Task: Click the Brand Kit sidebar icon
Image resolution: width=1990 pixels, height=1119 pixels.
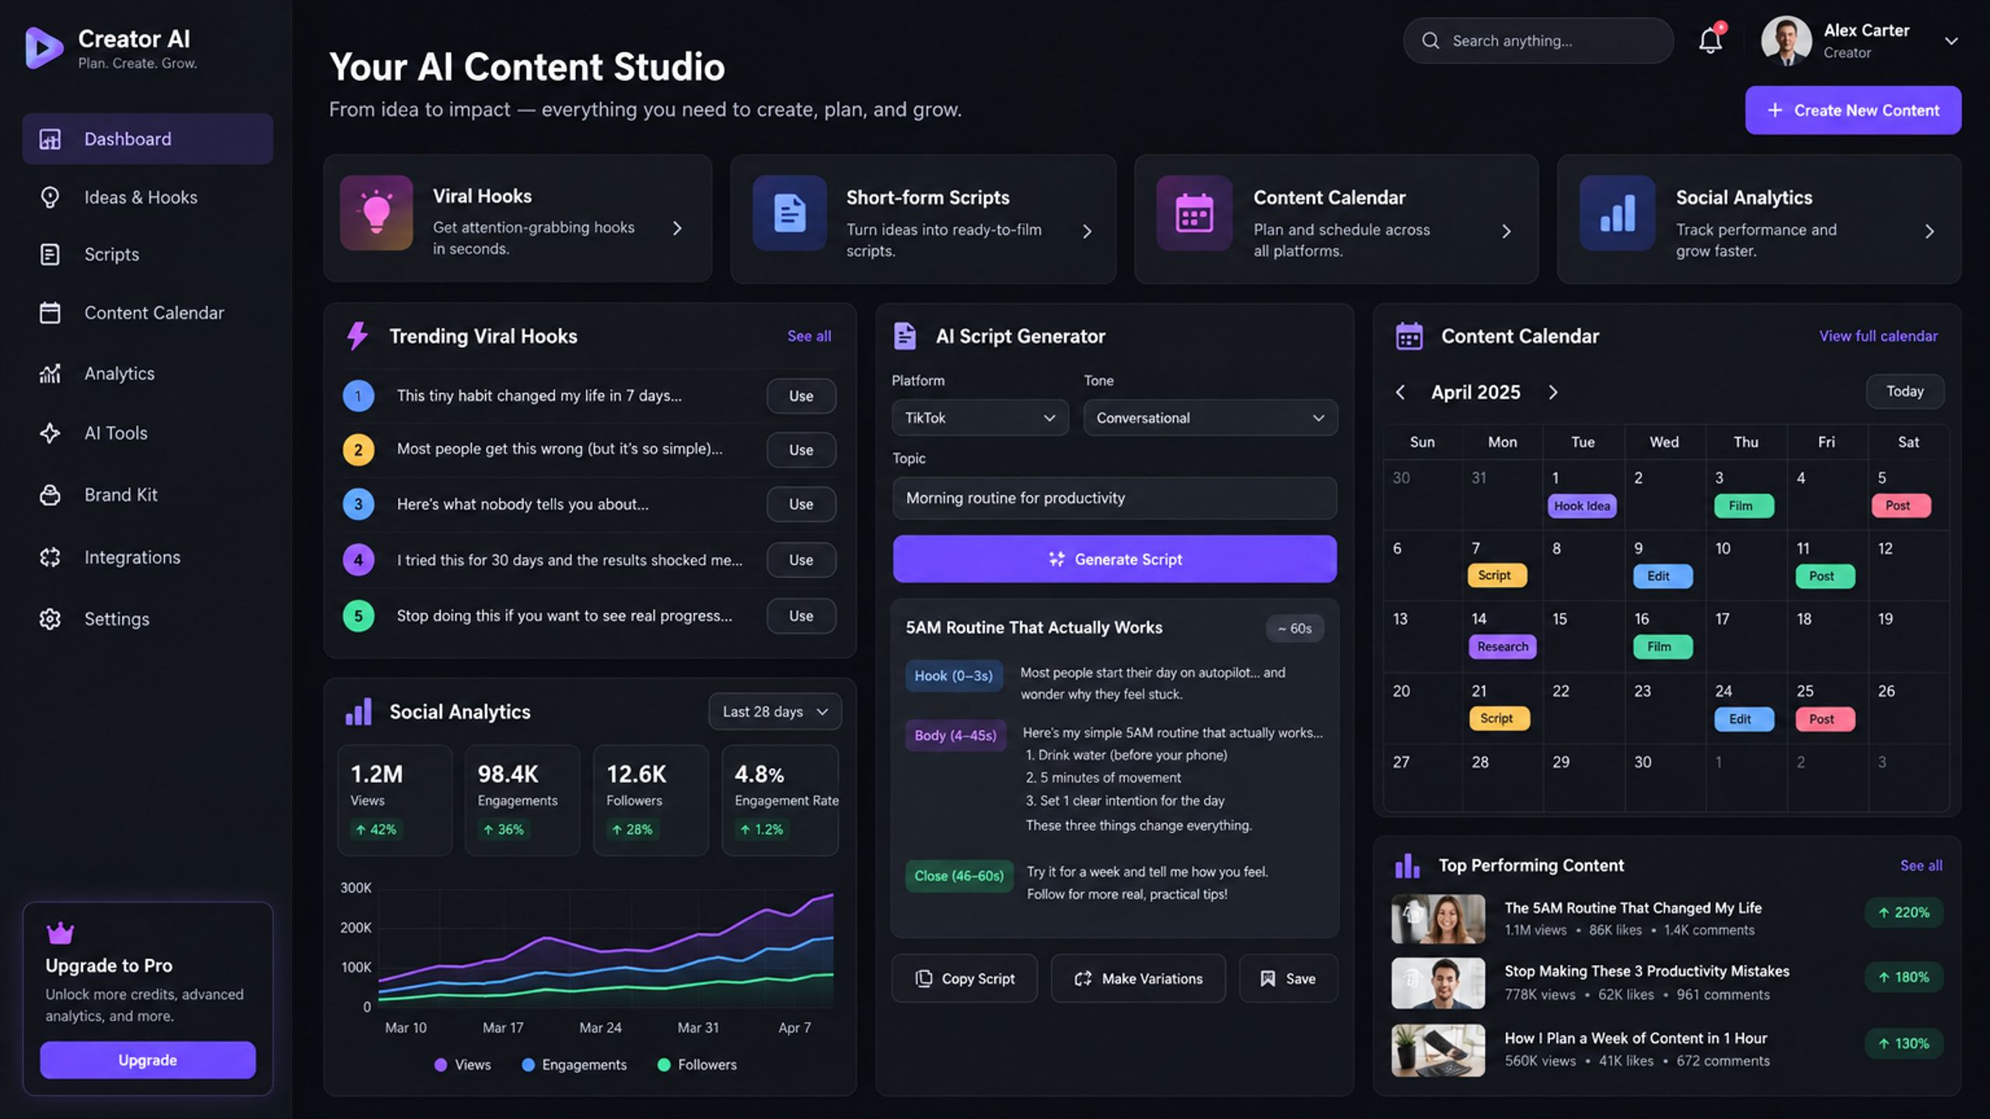Action: tap(50, 495)
